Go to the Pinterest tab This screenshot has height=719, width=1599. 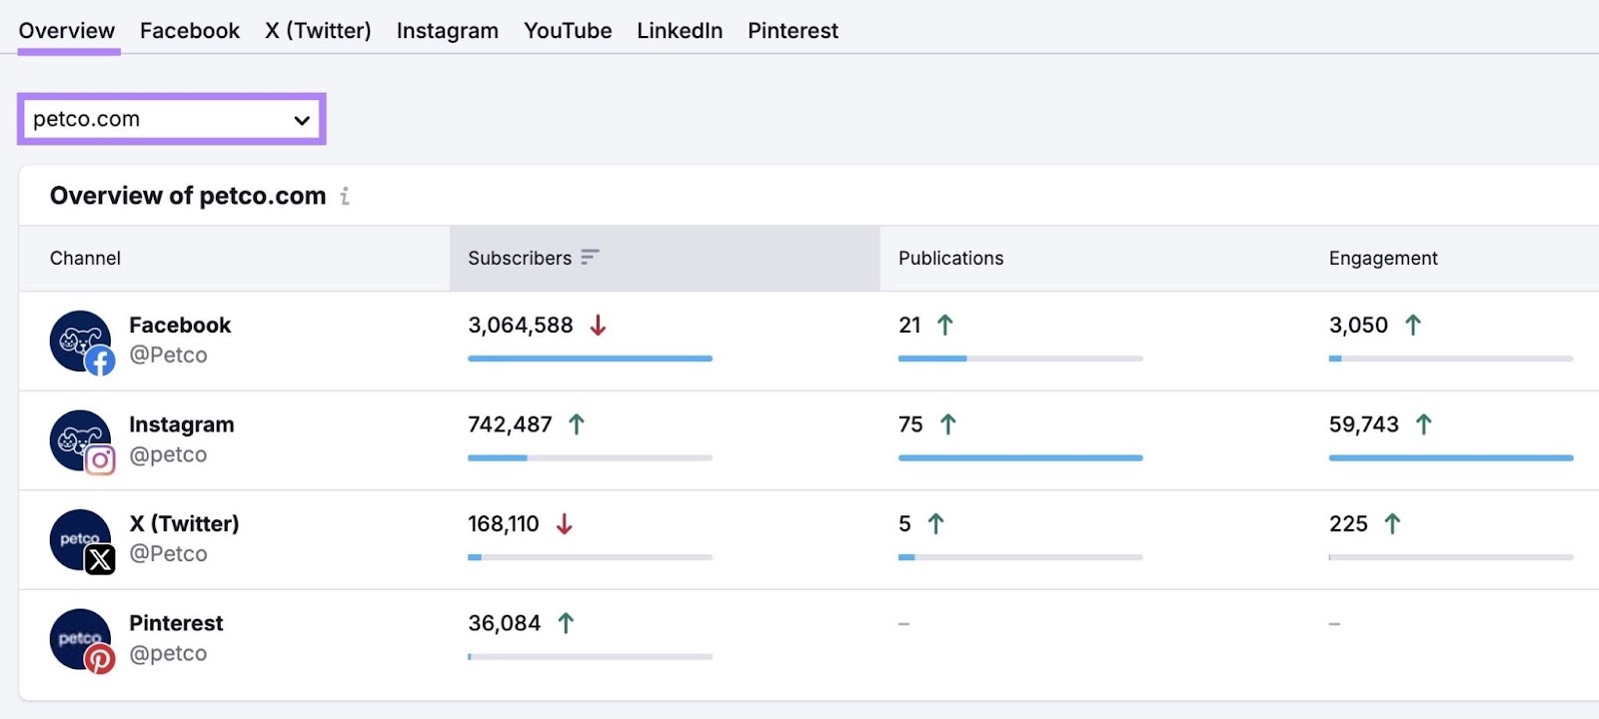click(793, 31)
